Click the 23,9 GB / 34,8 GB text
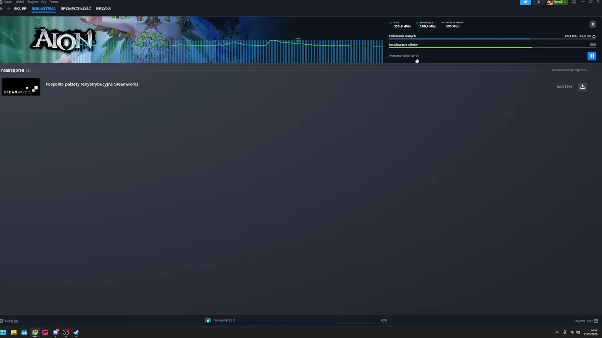 [x=578, y=36]
